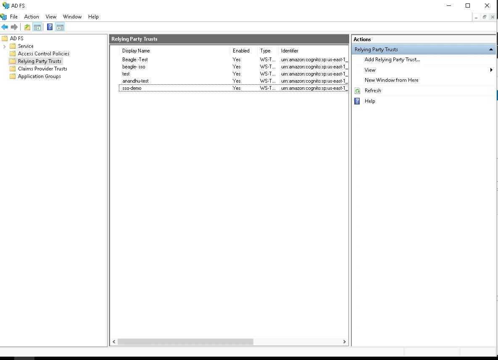Click the Enabled Yes cell of anandhu-test
The width and height of the screenshot is (498, 360).
tap(237, 81)
